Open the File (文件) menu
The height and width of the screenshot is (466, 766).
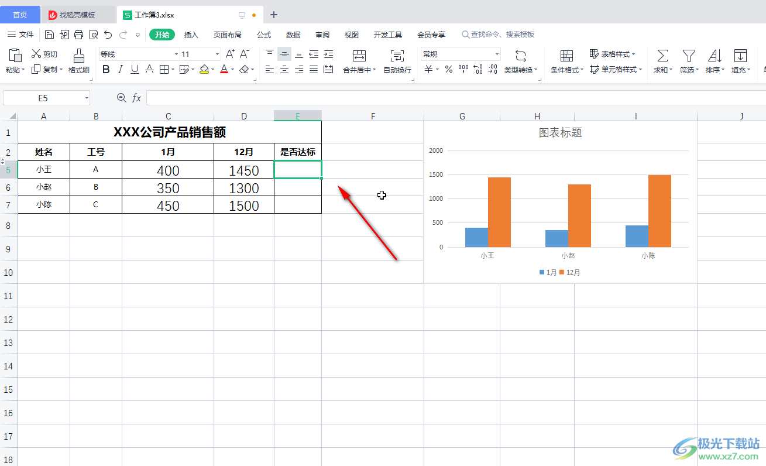[20, 35]
